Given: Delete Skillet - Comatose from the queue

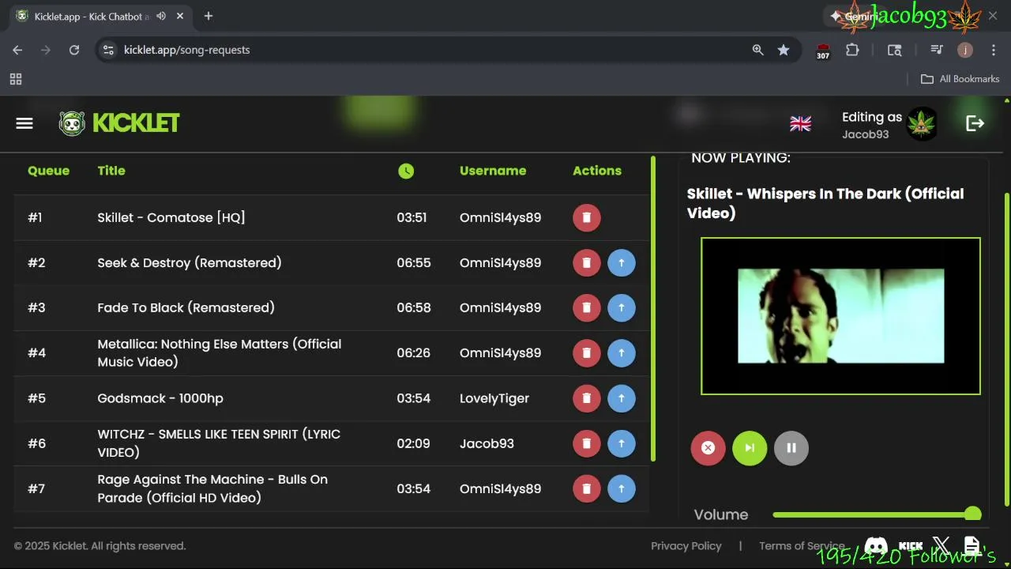Looking at the screenshot, I should point(586,217).
